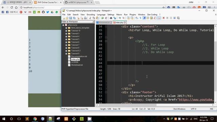Close the Folder as Workspace panel
Screen dimensions: 217x122
(x=94, y=22)
